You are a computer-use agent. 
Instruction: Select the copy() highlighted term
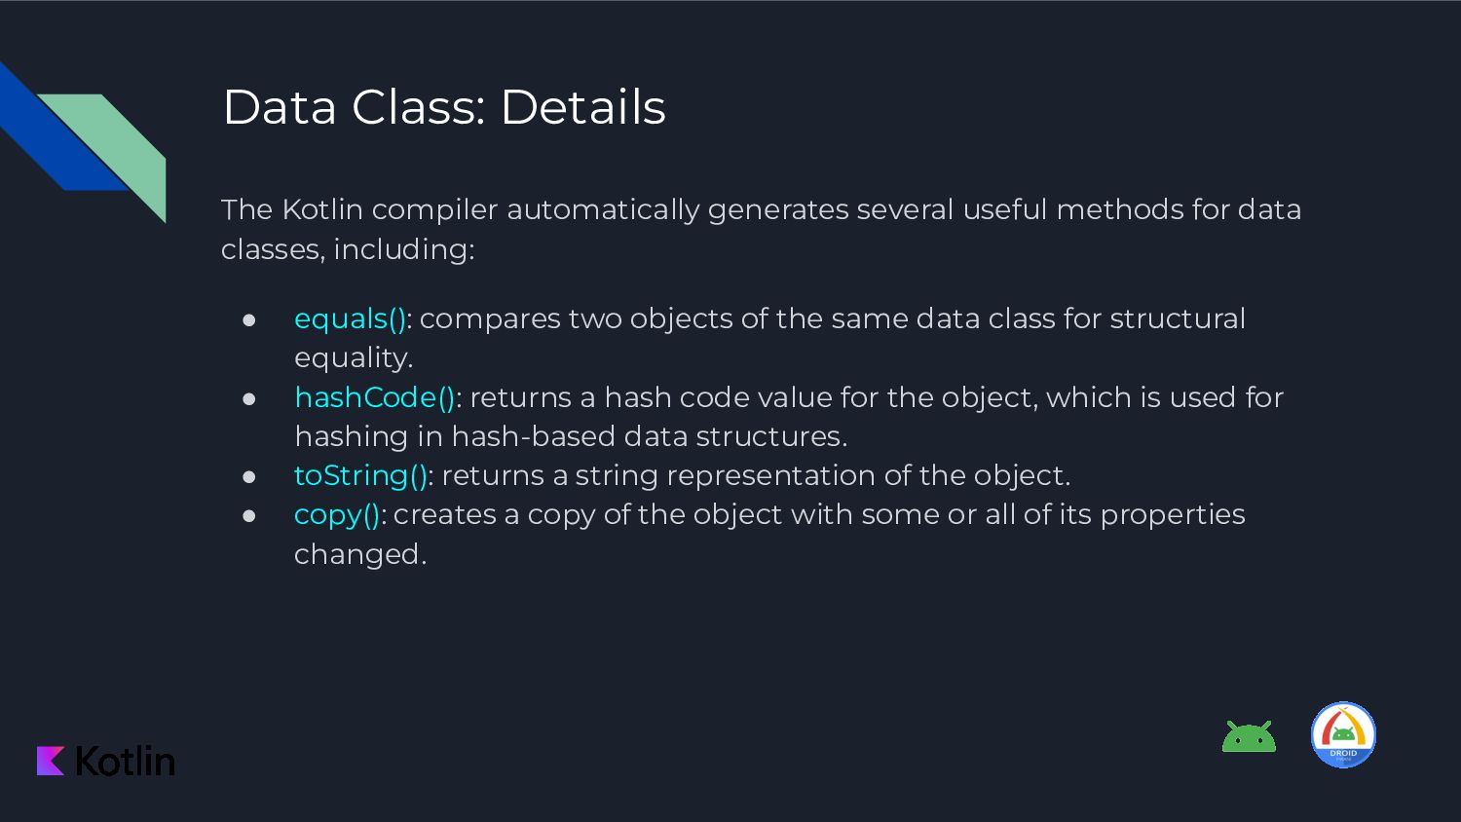[337, 515]
